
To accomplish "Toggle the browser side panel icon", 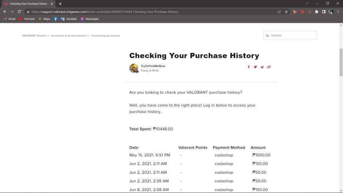I will click(324, 12).
